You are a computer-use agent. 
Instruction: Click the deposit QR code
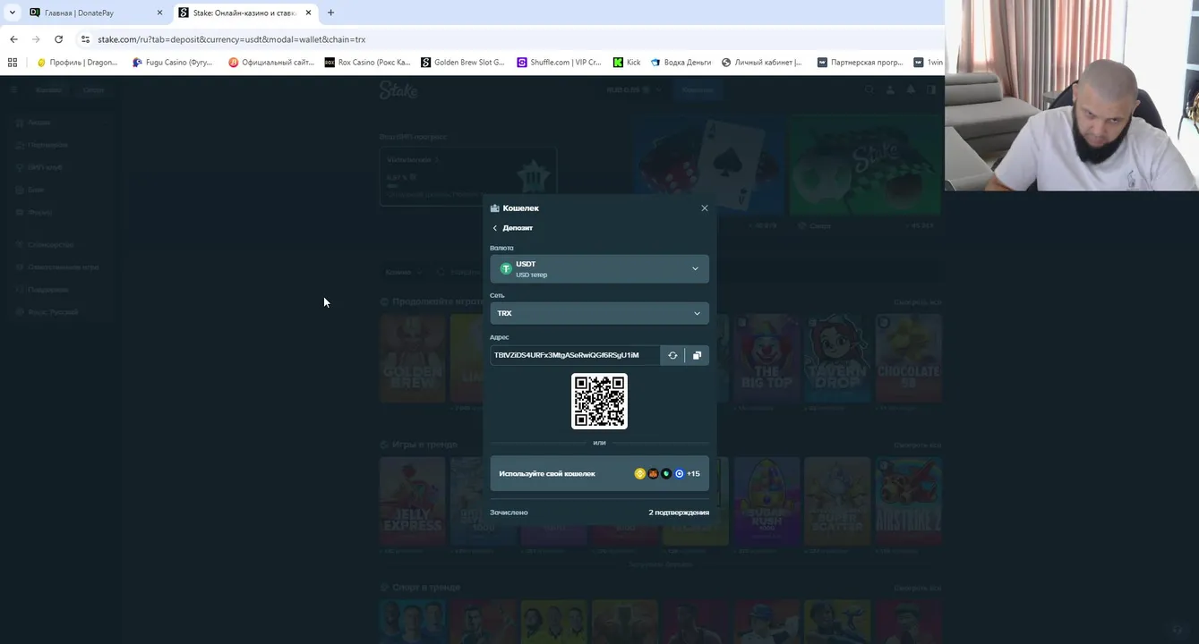[x=599, y=402]
